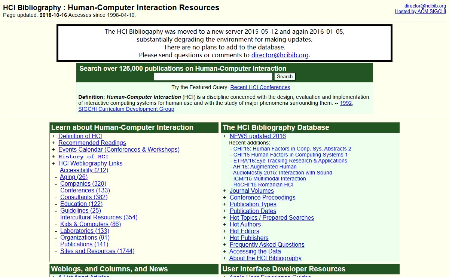Open the Hot Editors link

(244, 231)
